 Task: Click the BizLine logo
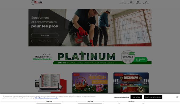pyautogui.click(x=37, y=3)
